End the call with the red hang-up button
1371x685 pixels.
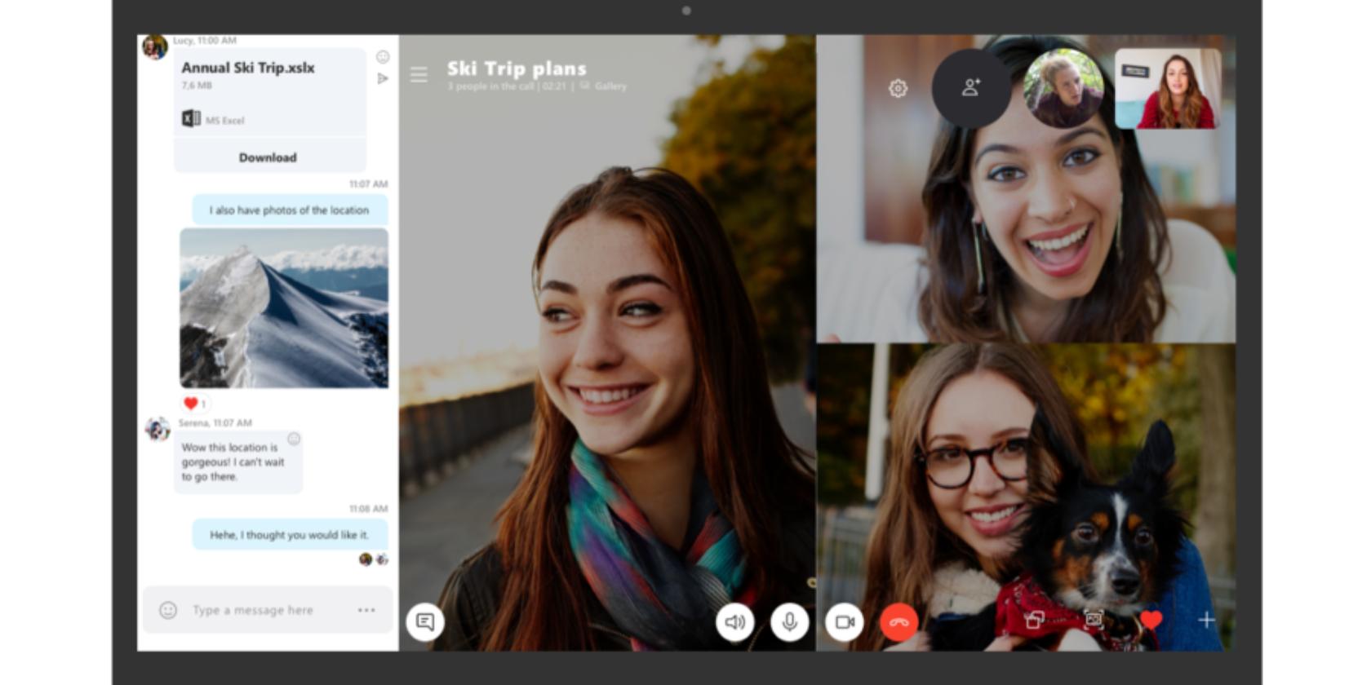pyautogui.click(x=898, y=622)
